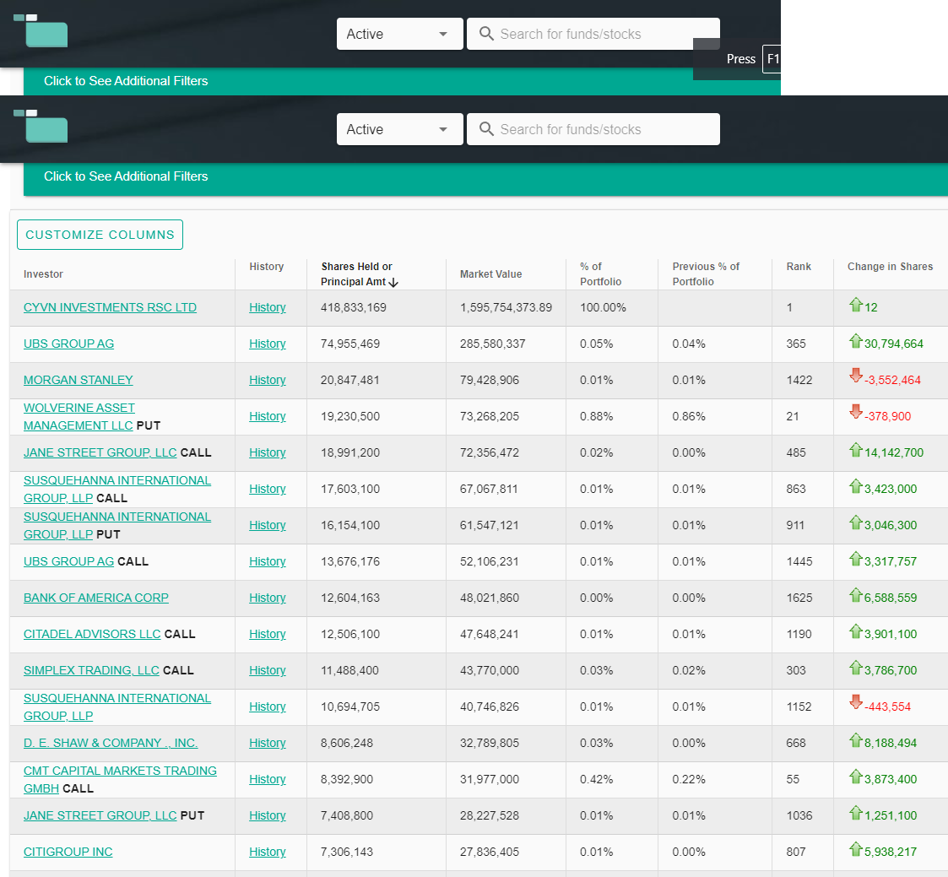948x877 pixels.
Task: Sort by Shares Held or Principal Amt column
Action: tap(359, 273)
